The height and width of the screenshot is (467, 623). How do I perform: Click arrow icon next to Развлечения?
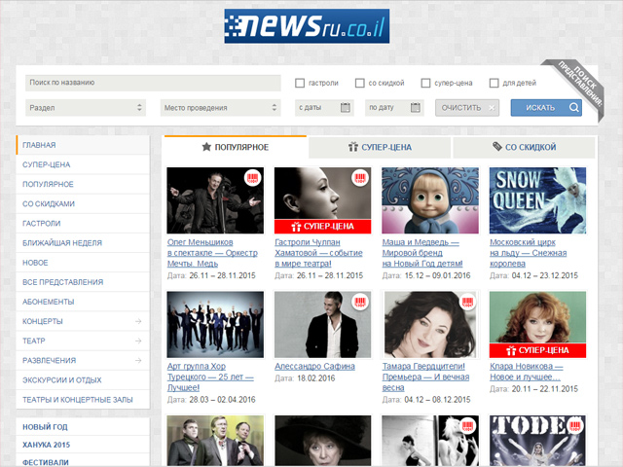[x=138, y=360]
